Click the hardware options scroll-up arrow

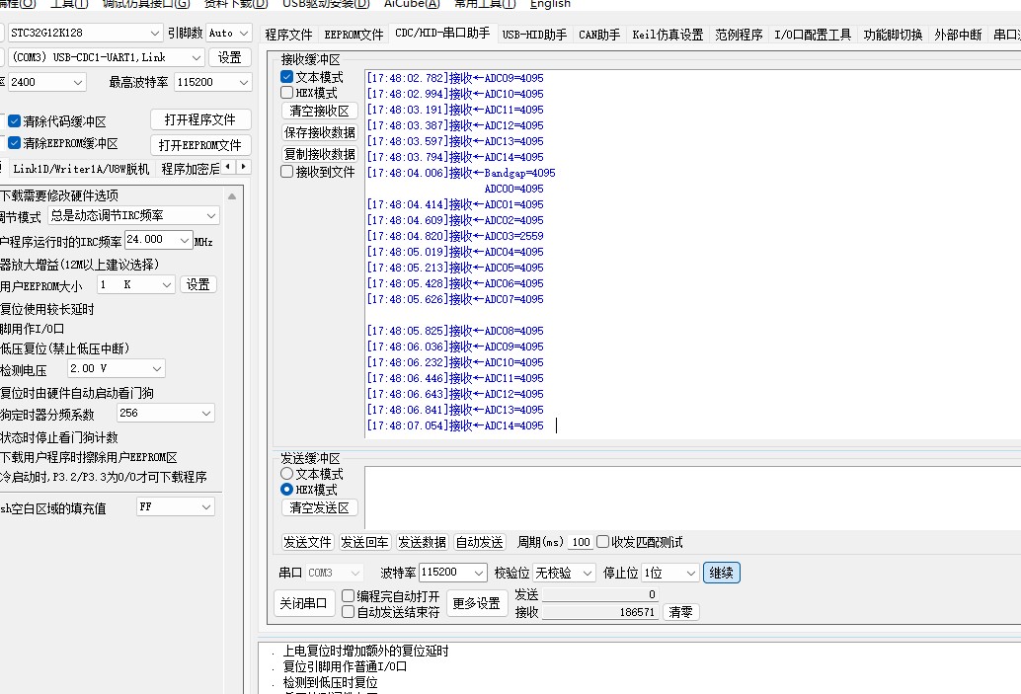pos(232,195)
